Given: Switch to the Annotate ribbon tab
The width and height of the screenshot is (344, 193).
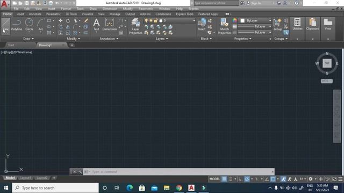Looking at the screenshot, I should pos(35,14).
